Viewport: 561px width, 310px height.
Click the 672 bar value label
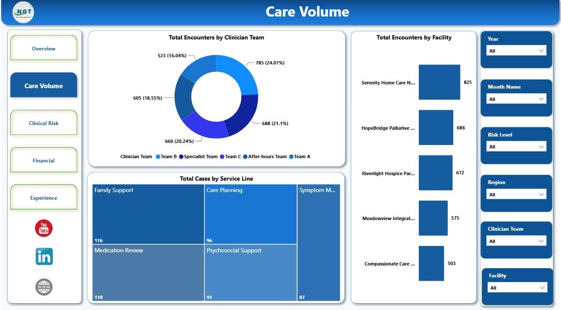[460, 173]
